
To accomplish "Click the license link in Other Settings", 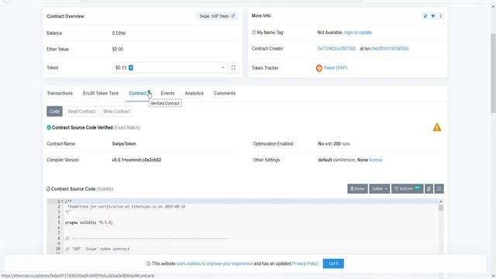I will (x=375, y=160).
